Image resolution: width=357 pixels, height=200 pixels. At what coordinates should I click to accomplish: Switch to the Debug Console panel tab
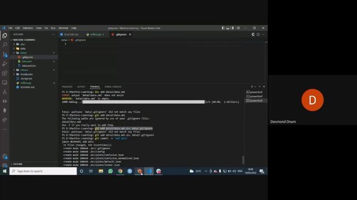pyautogui.click(x=113, y=87)
